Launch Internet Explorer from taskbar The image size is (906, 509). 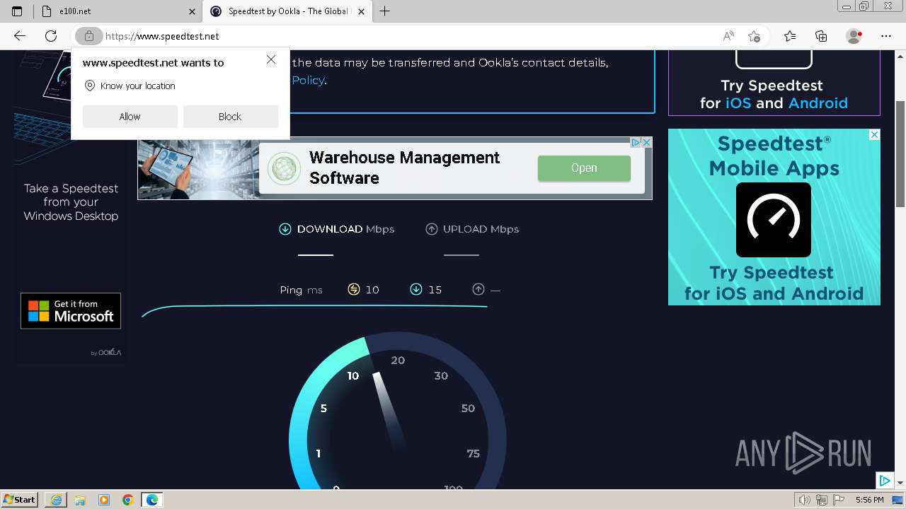click(56, 500)
